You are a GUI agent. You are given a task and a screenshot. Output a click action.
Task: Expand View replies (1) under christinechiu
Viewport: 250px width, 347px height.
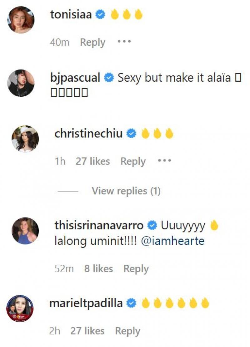pyautogui.click(x=126, y=191)
